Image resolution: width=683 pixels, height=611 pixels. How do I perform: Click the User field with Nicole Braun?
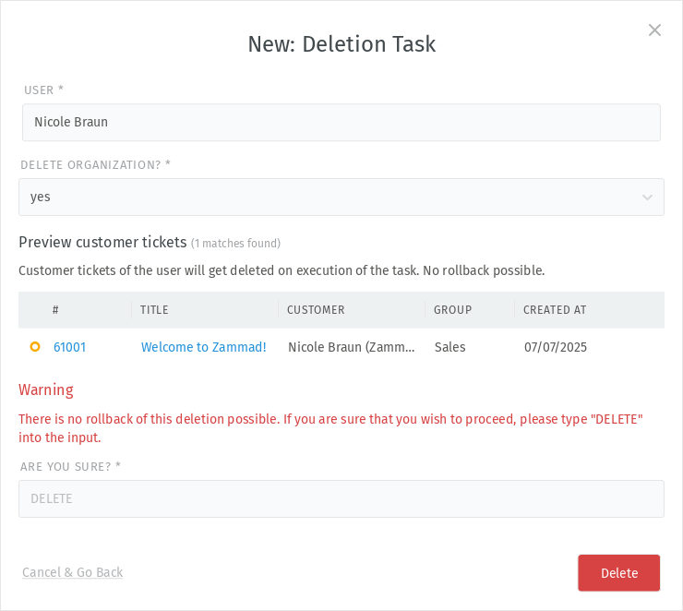point(341,123)
